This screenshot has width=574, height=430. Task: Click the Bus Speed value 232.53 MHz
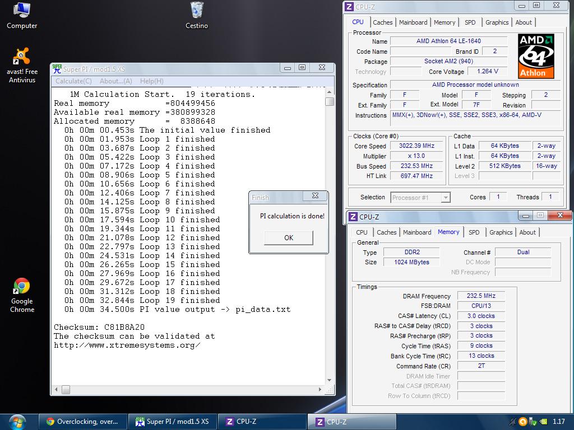(x=416, y=166)
